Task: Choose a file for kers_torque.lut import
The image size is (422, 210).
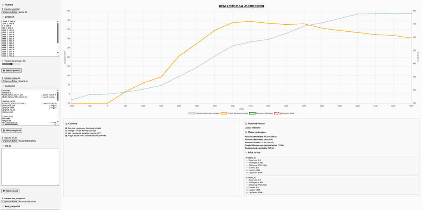Action: (10, 201)
